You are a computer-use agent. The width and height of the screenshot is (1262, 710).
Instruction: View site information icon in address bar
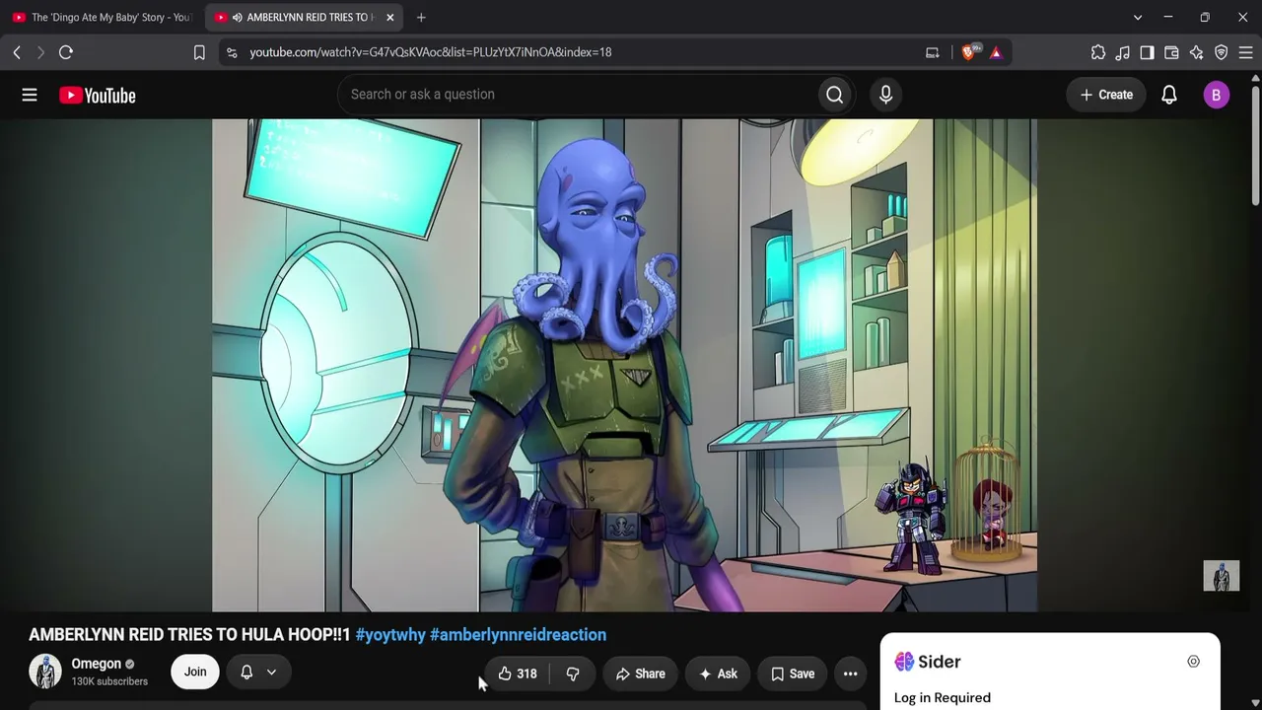232,52
